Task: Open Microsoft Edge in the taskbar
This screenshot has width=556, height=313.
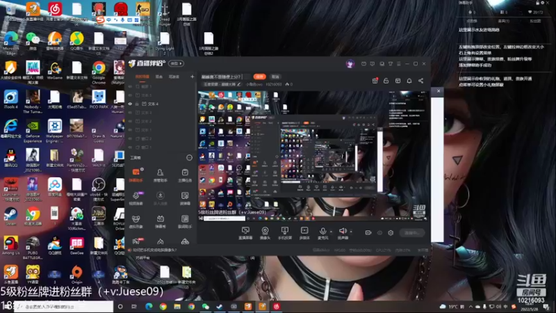Action: (149, 306)
